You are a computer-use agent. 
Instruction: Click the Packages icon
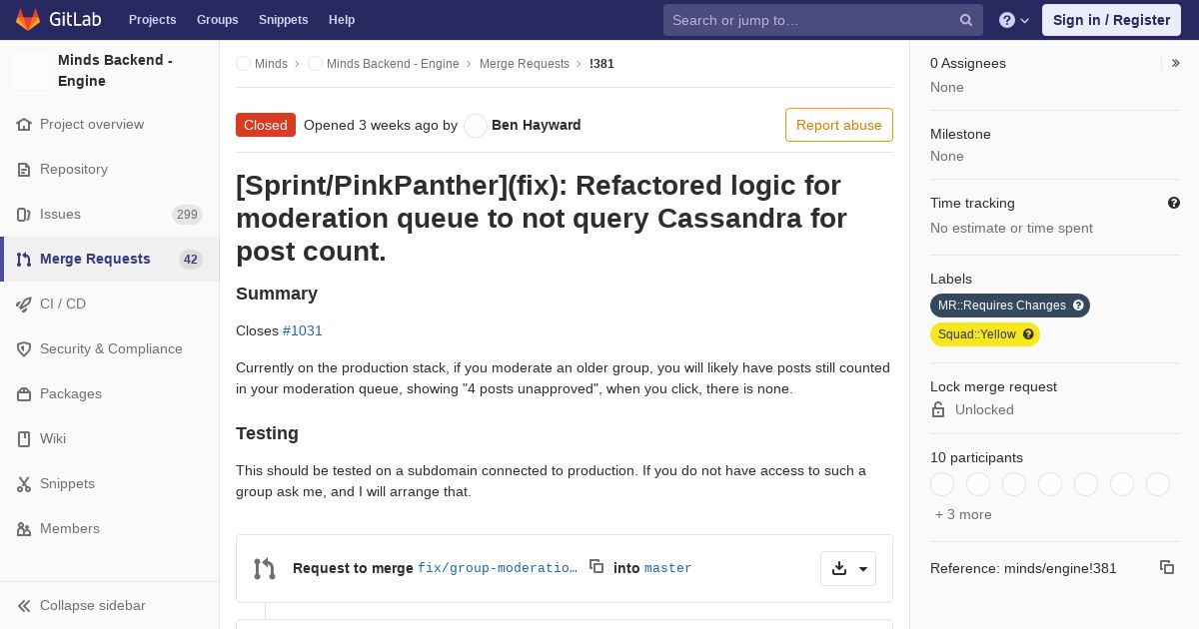(24, 394)
